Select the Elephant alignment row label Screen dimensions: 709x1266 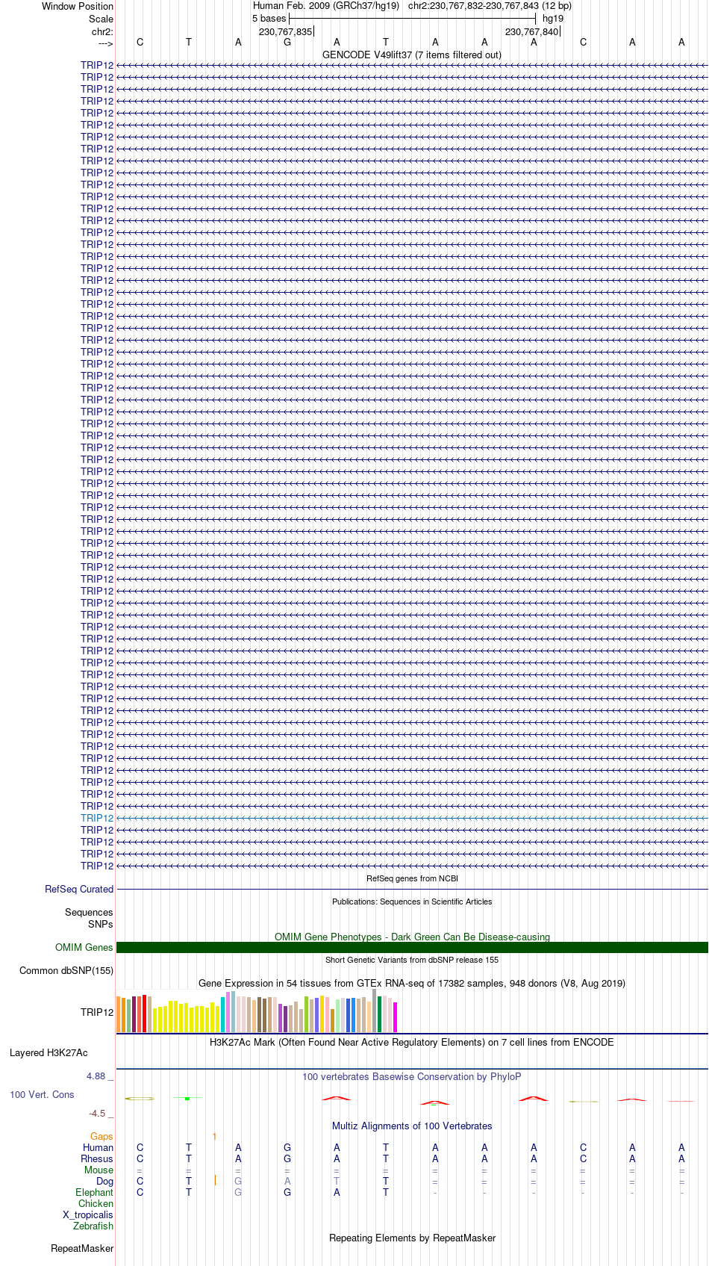(x=94, y=1192)
